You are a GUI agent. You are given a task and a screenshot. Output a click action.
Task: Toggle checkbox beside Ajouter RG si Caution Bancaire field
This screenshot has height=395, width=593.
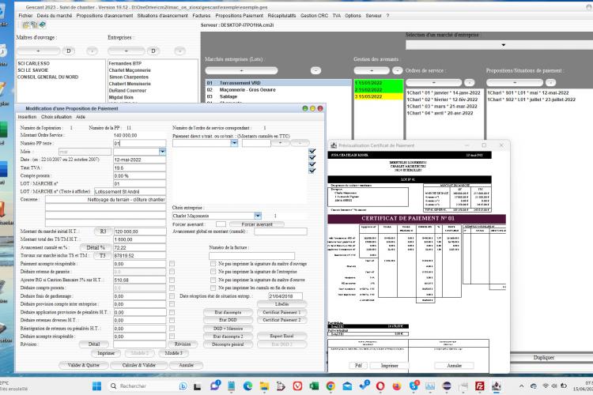[x=172, y=280]
